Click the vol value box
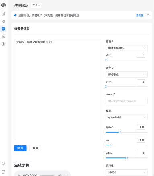154x176 pixels. 141,140
